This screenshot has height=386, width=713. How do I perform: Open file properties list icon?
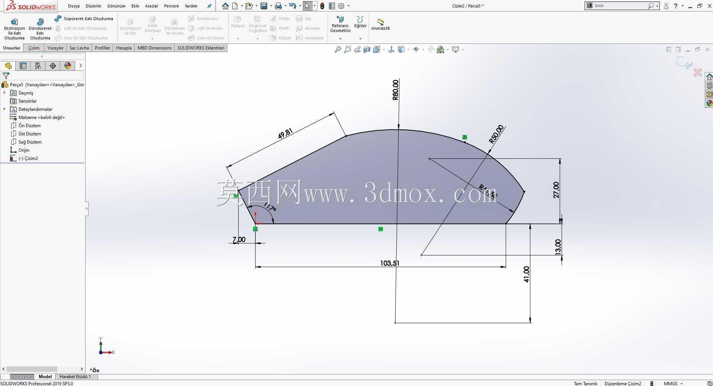click(x=332, y=6)
